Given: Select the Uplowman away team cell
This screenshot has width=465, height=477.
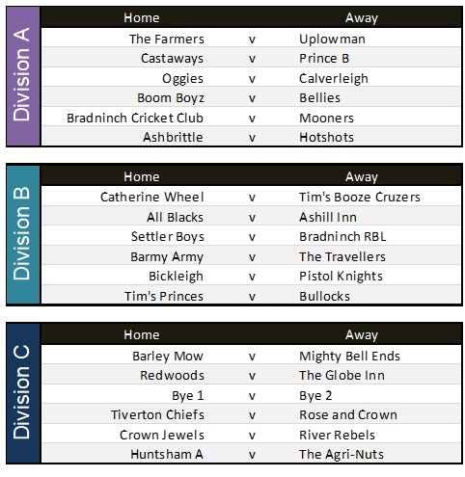Looking at the screenshot, I should 332,40.
